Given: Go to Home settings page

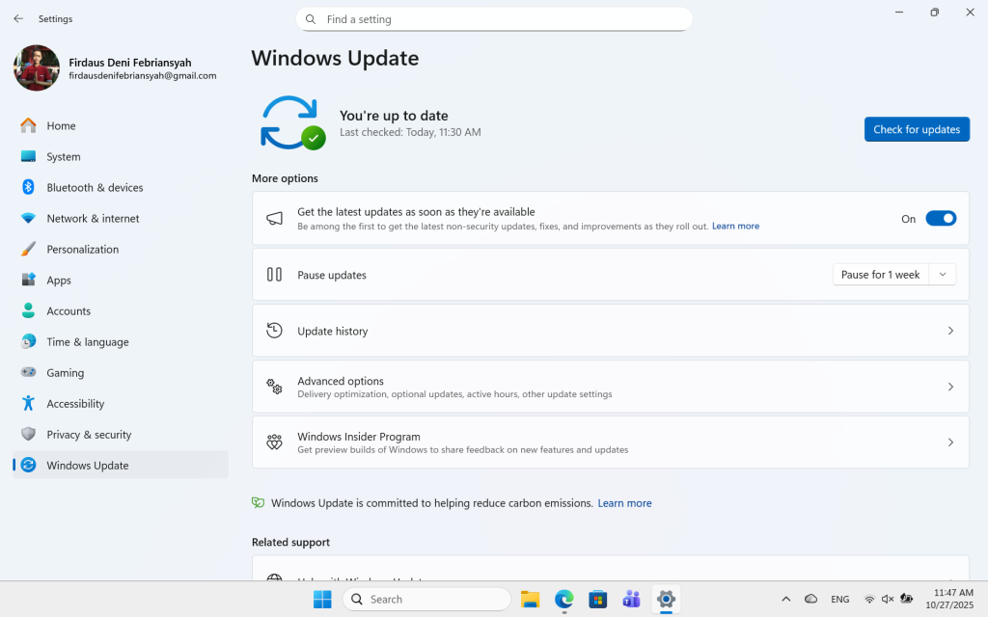Looking at the screenshot, I should 121,126.
